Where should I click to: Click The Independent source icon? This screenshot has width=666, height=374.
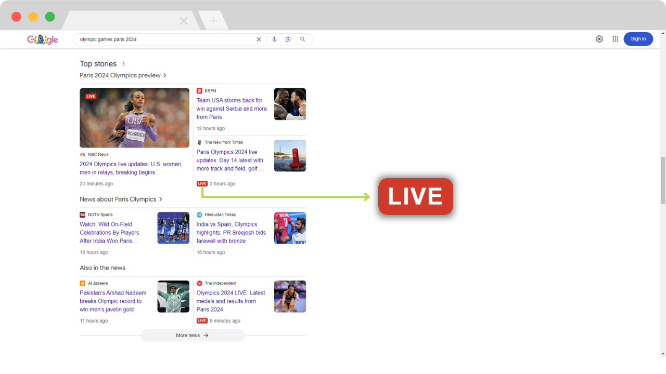coord(199,284)
